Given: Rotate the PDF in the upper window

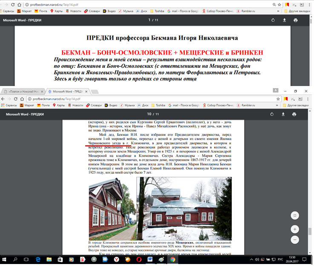Looking at the screenshot, I should pos(273,20).
